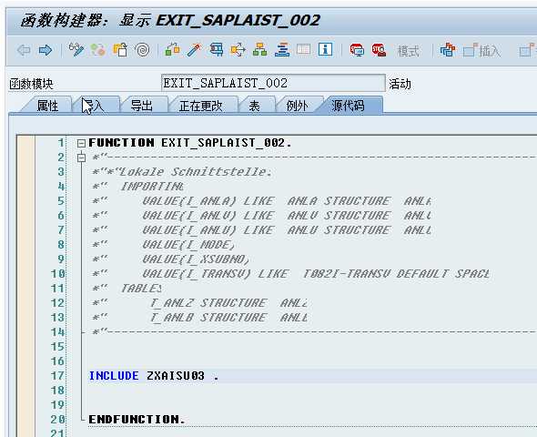Select the 例外 tab
This screenshot has height=437, width=537.
click(297, 106)
